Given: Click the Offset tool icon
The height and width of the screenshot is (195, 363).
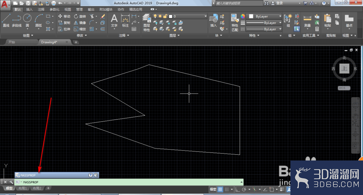Looking at the screenshot, I should (103, 29).
